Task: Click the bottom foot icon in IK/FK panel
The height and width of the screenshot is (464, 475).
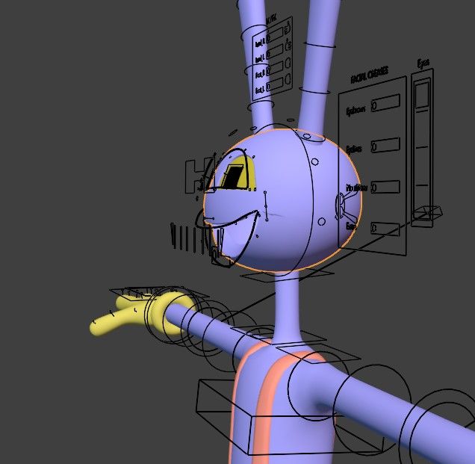Action: 288,79
